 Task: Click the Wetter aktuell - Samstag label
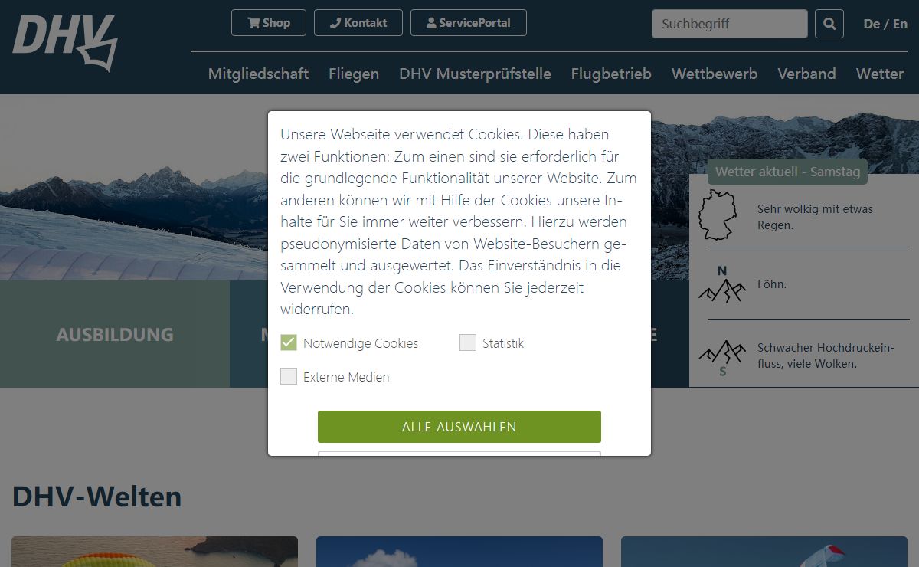[787, 172]
